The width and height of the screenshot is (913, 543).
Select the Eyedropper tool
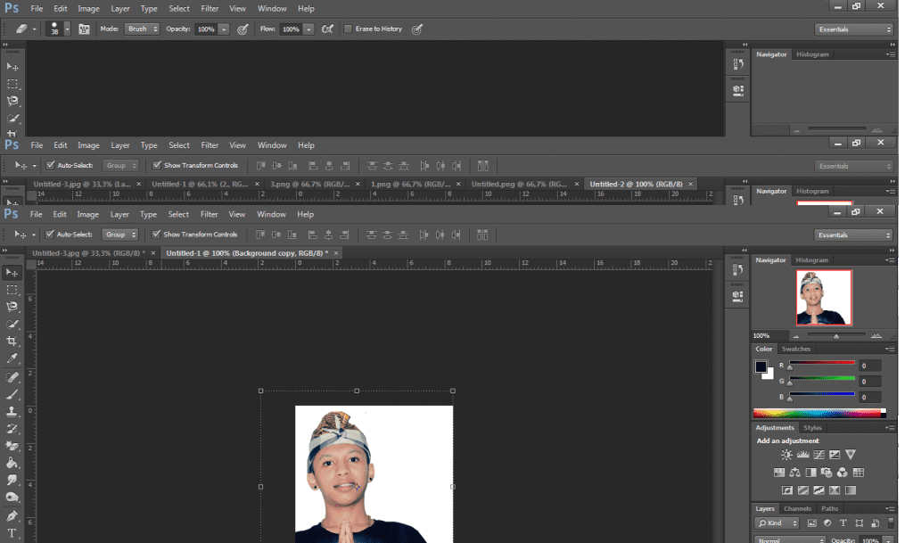point(12,358)
